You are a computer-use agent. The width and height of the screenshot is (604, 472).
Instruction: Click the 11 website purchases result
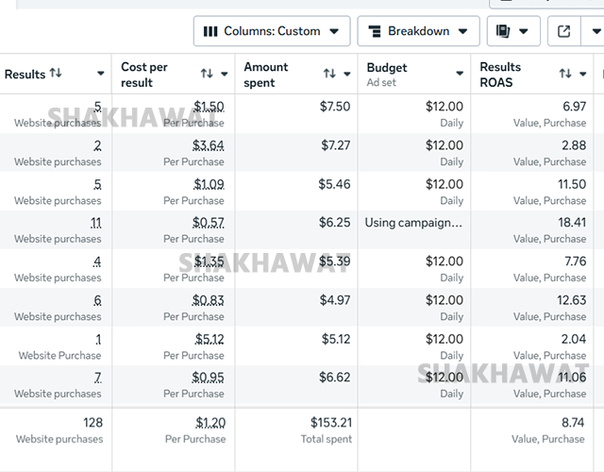click(95, 223)
